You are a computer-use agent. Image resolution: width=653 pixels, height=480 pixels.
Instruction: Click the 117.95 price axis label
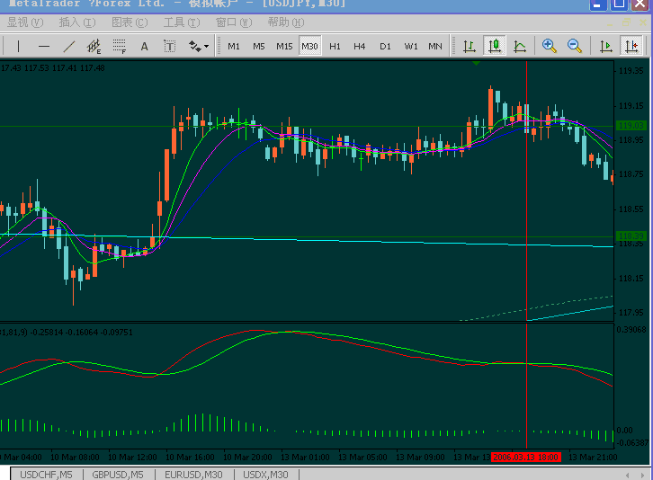631,312
